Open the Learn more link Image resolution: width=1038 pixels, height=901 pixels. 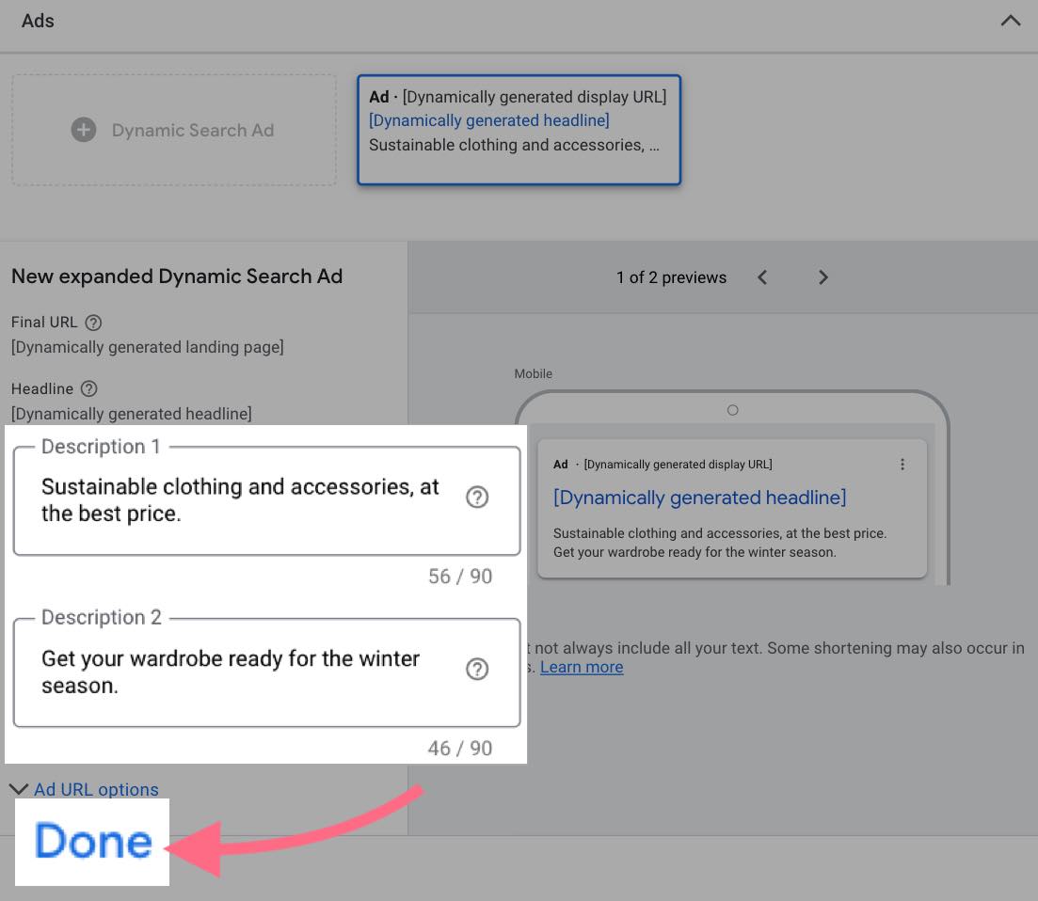582,667
